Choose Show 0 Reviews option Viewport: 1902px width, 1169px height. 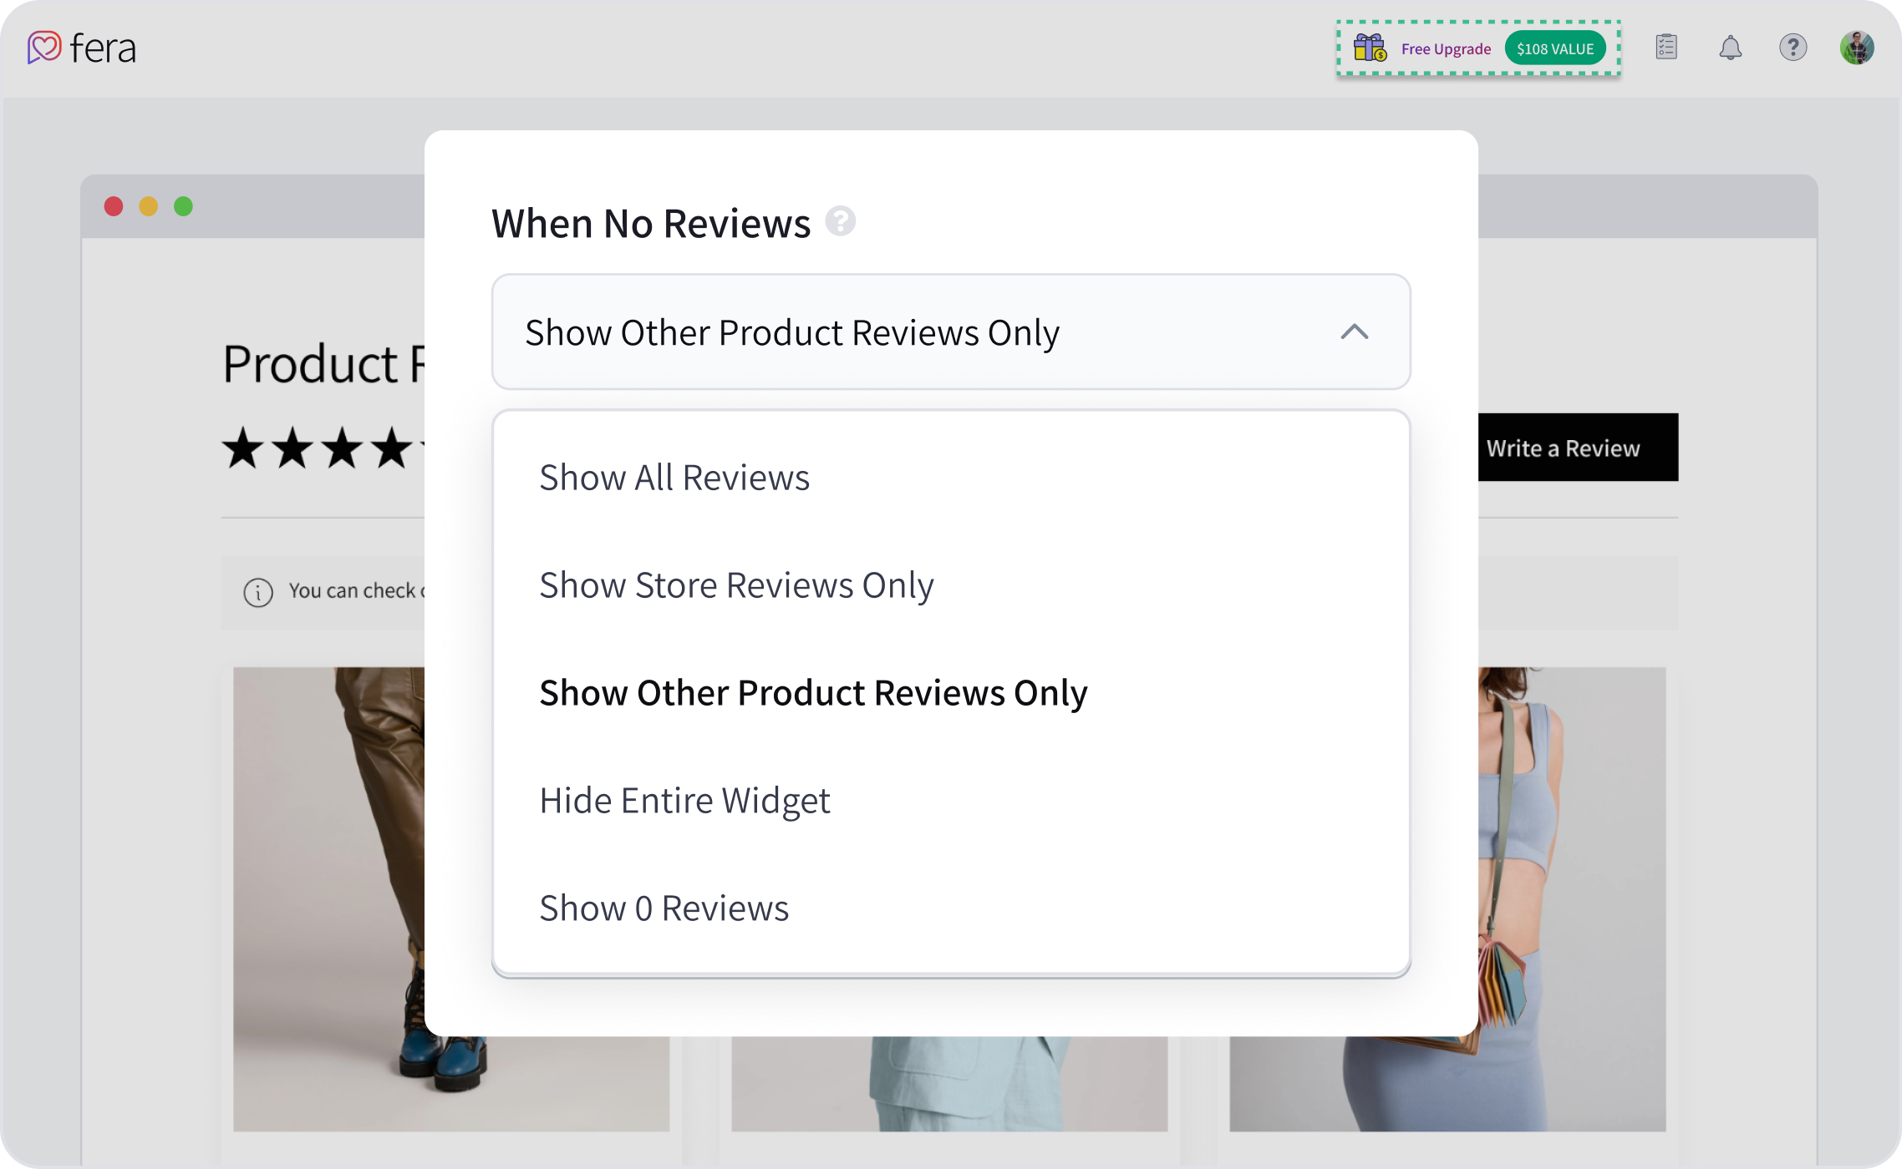(x=951, y=908)
